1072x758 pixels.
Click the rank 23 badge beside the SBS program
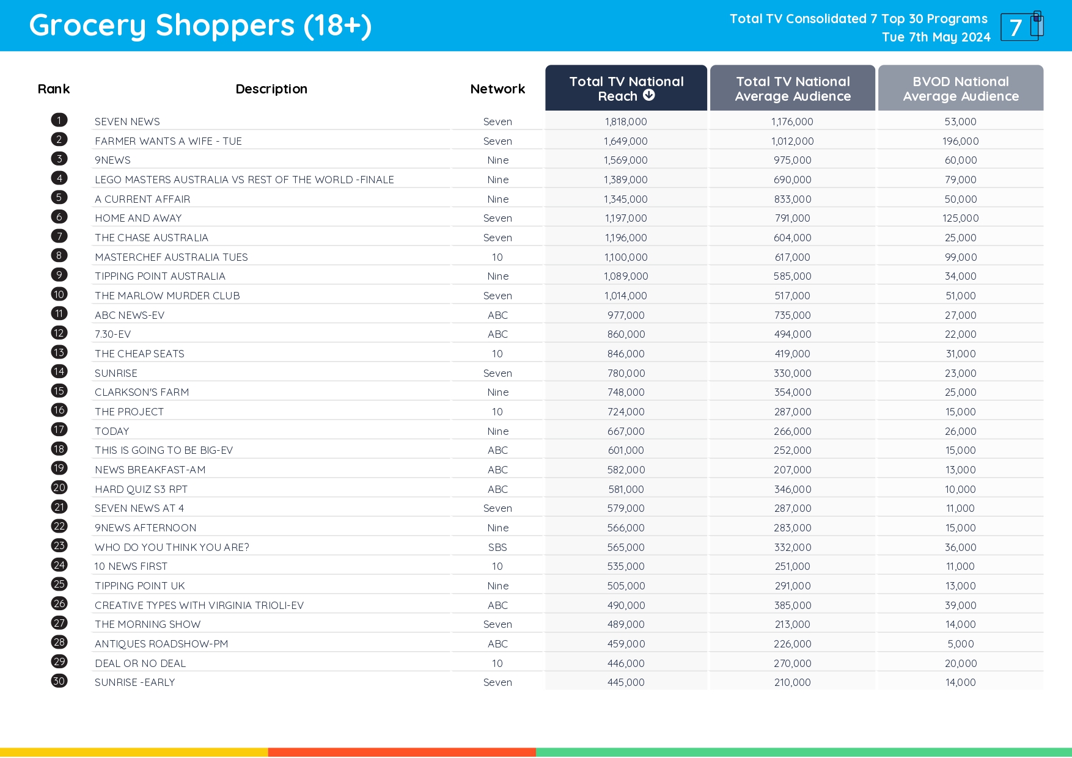(59, 546)
